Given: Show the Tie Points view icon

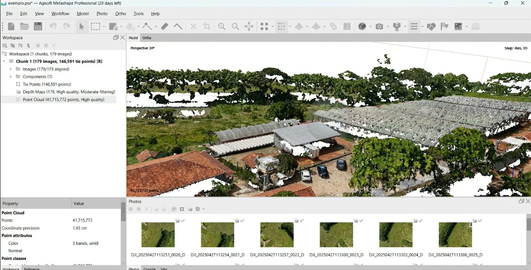Looking at the screenshot, I should [x=264, y=26].
